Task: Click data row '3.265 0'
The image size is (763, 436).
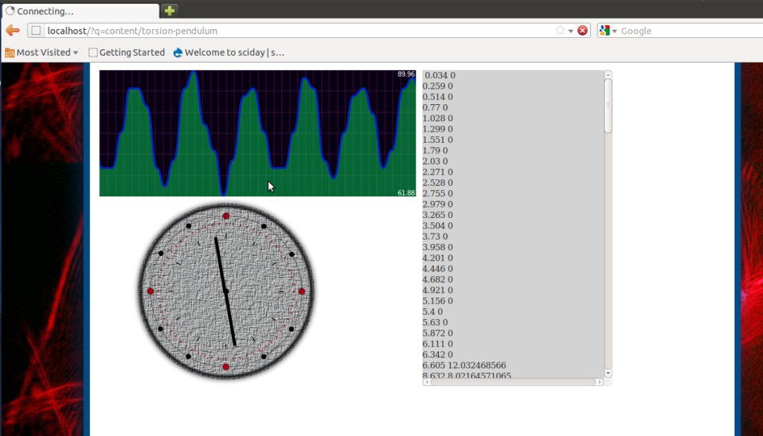Action: coord(437,215)
